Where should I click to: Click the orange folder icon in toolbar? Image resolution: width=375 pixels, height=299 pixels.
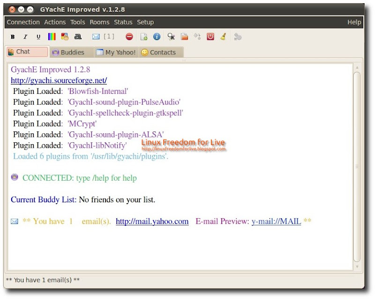[x=184, y=37]
